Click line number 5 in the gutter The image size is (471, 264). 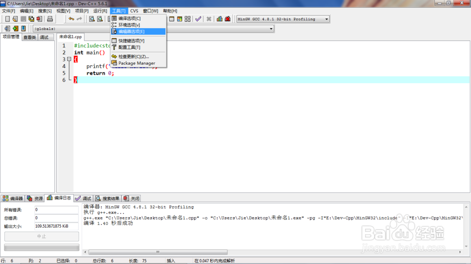pyautogui.click(x=64, y=73)
